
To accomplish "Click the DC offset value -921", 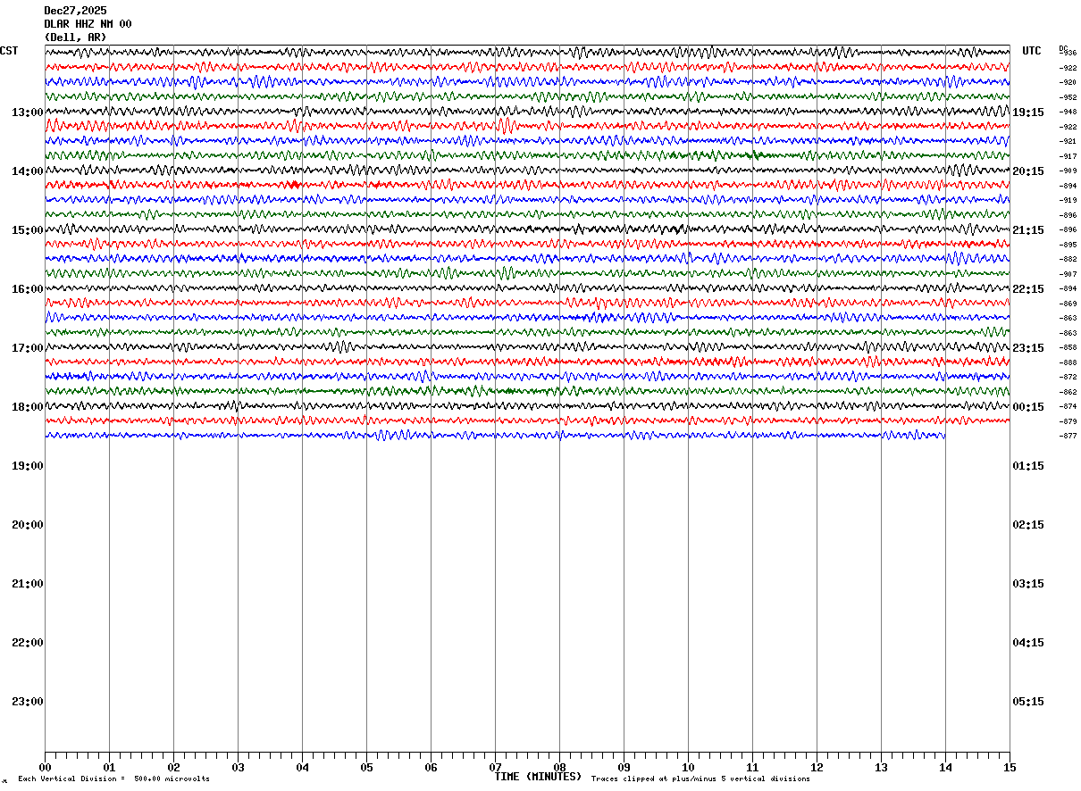I will (1068, 142).
